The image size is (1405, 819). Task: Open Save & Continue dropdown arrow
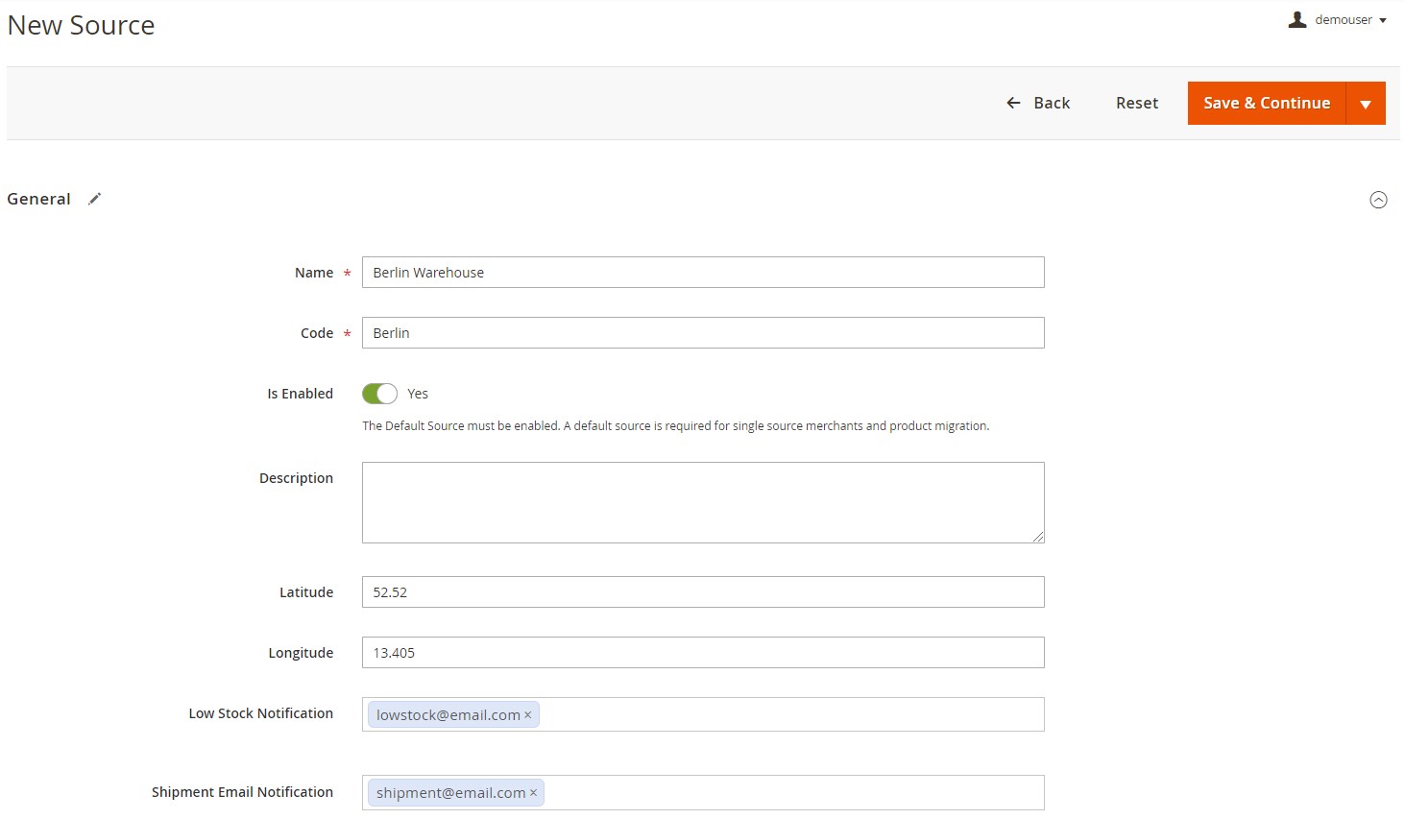tap(1366, 104)
